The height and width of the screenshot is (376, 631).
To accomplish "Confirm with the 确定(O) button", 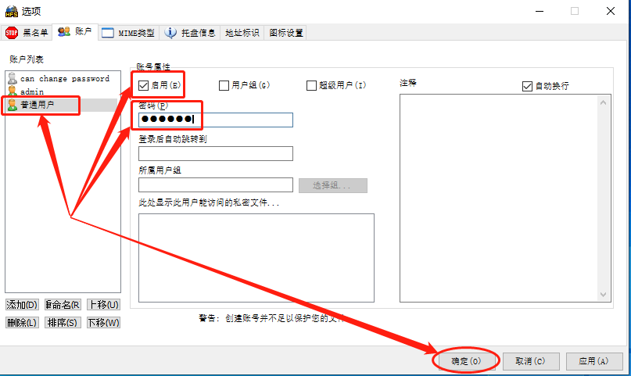I will pos(467,361).
